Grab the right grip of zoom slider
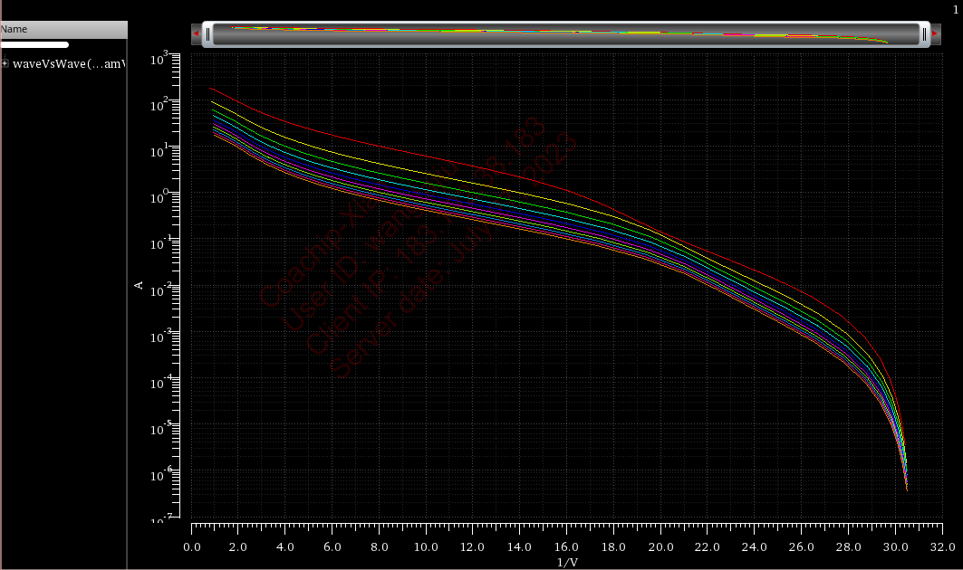963x570 pixels. pyautogui.click(x=923, y=34)
